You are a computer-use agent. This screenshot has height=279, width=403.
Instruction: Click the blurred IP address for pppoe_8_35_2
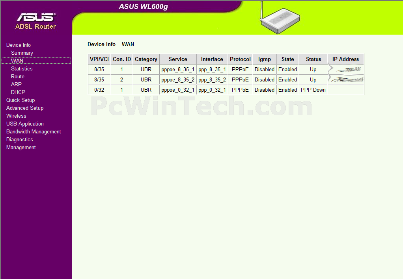pos(346,80)
